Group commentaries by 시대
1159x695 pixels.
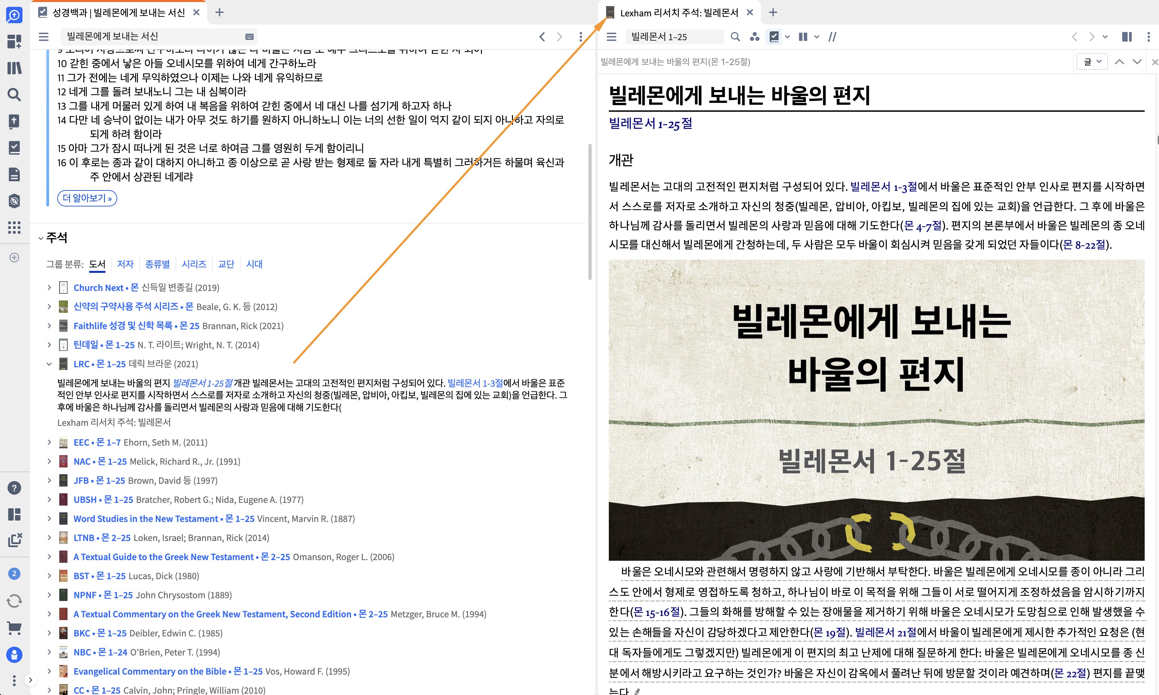tap(254, 264)
